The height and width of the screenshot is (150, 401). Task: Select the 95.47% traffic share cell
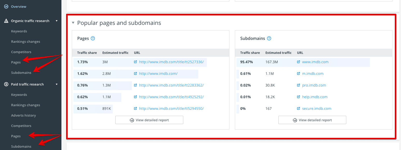[247, 62]
